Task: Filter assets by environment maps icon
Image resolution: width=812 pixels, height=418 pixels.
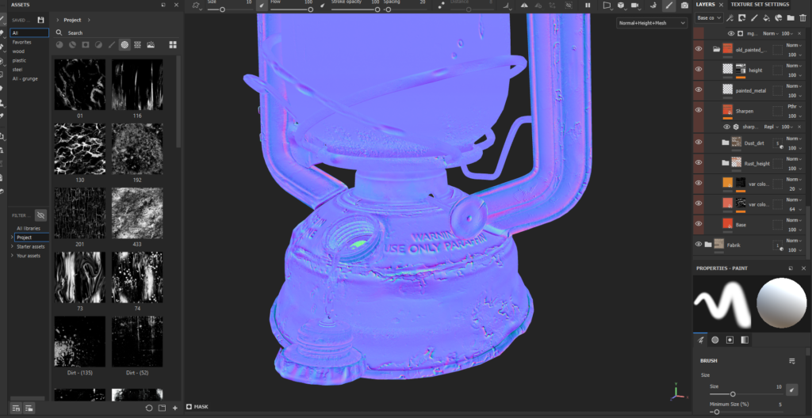Action: pyautogui.click(x=151, y=44)
